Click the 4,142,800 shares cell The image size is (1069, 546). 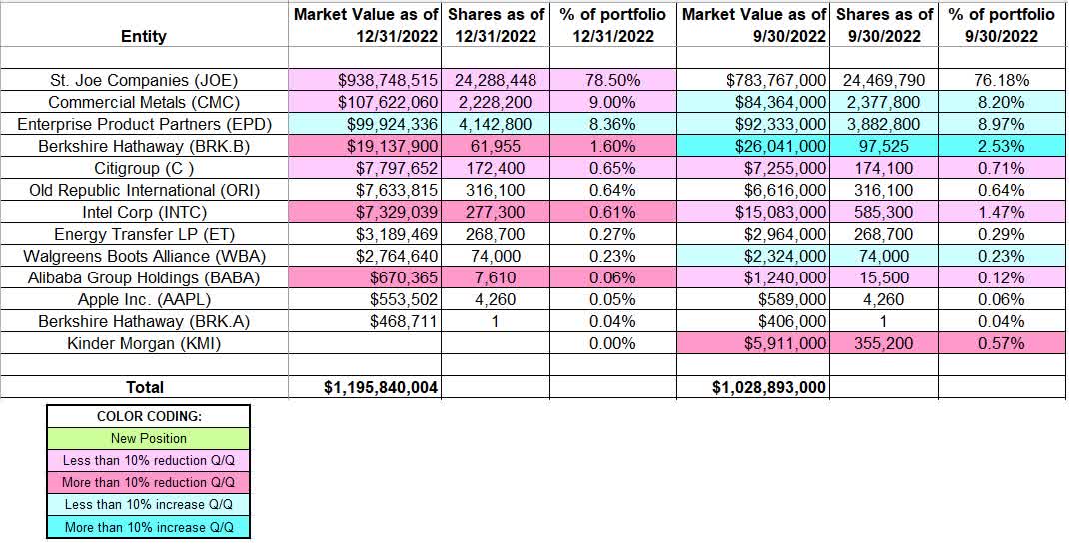[495, 124]
